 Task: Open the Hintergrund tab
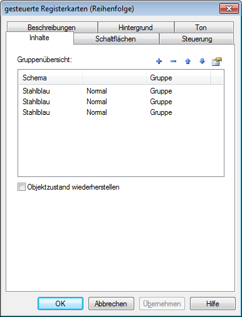[135, 28]
